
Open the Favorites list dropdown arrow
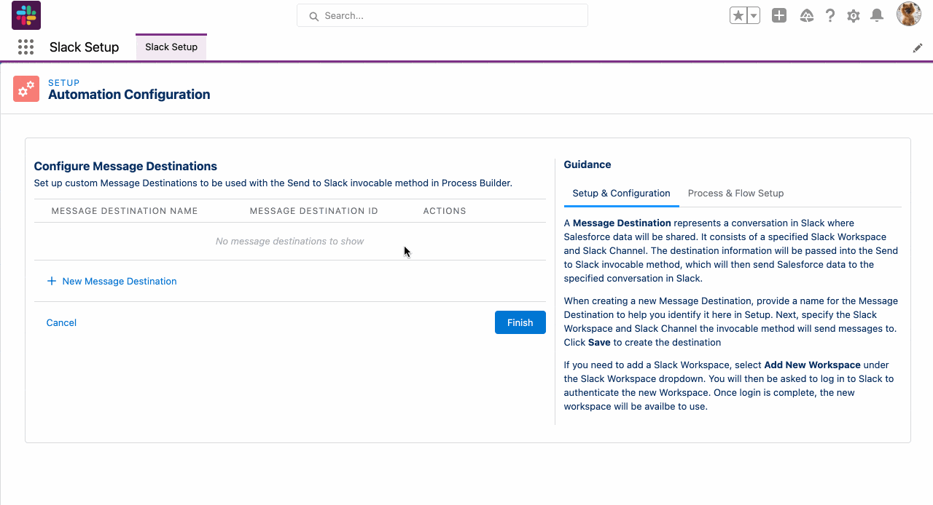[754, 15]
